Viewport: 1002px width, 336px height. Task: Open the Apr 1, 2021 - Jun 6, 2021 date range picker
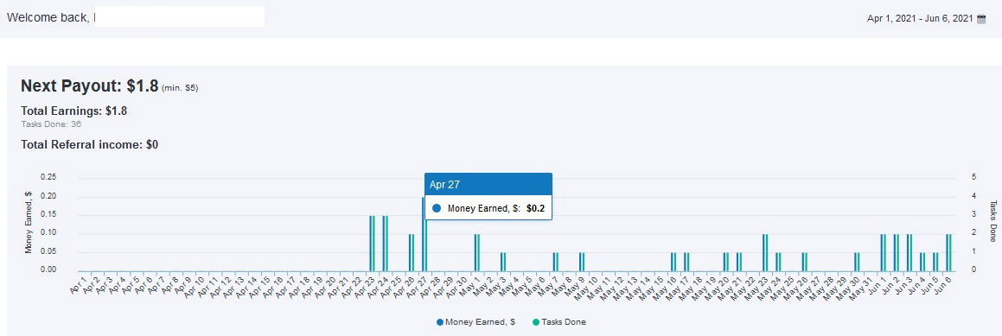tap(920, 19)
